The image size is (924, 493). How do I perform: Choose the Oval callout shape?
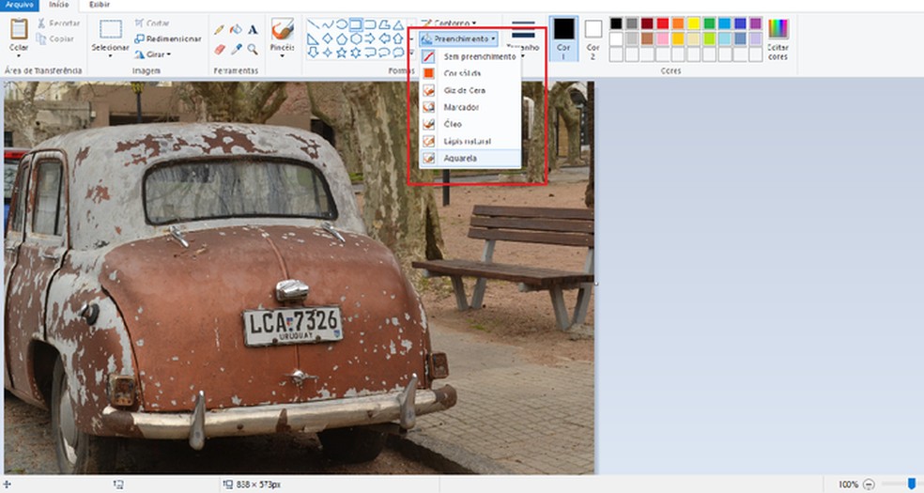pos(384,53)
